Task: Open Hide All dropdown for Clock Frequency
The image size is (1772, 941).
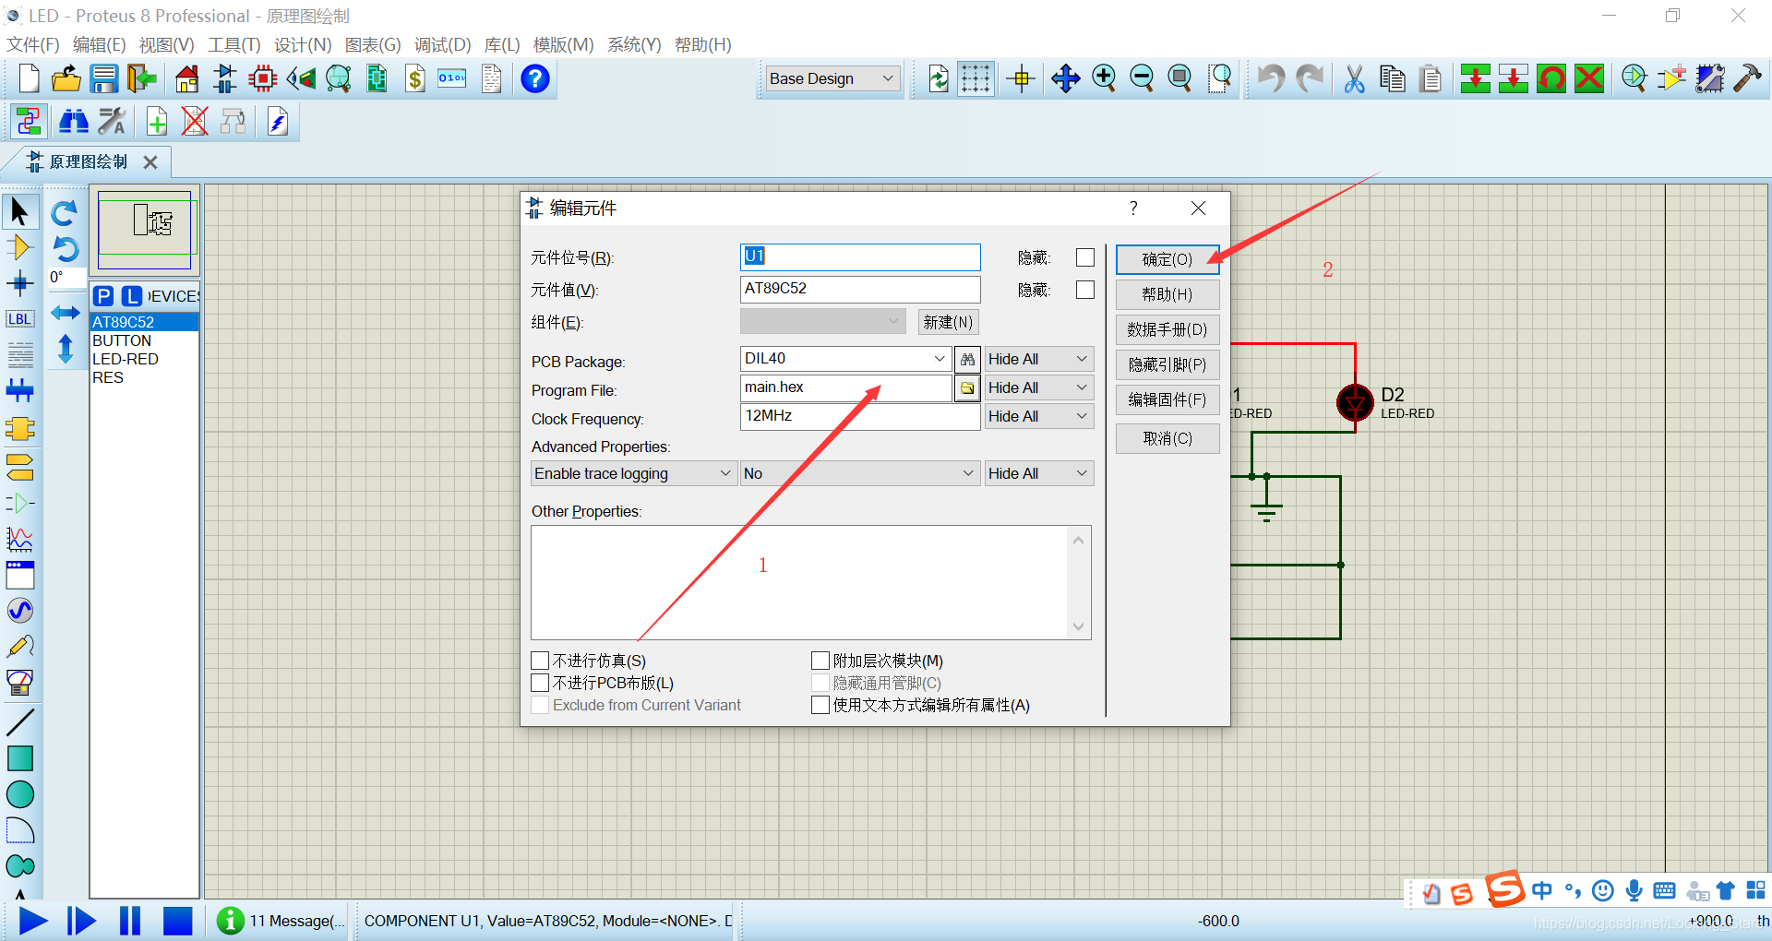Action: pyautogui.click(x=1038, y=416)
